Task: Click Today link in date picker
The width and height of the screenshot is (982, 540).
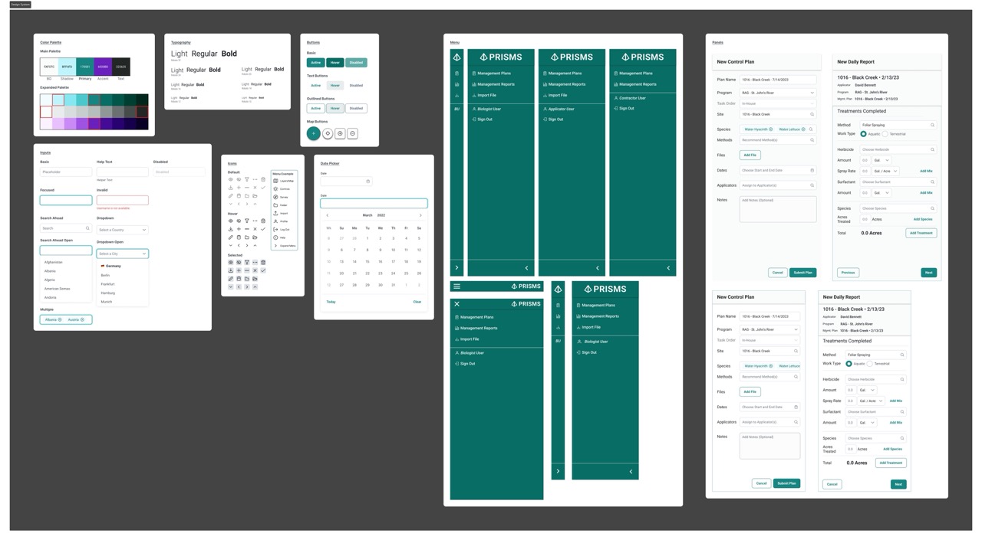Action: coord(331,302)
